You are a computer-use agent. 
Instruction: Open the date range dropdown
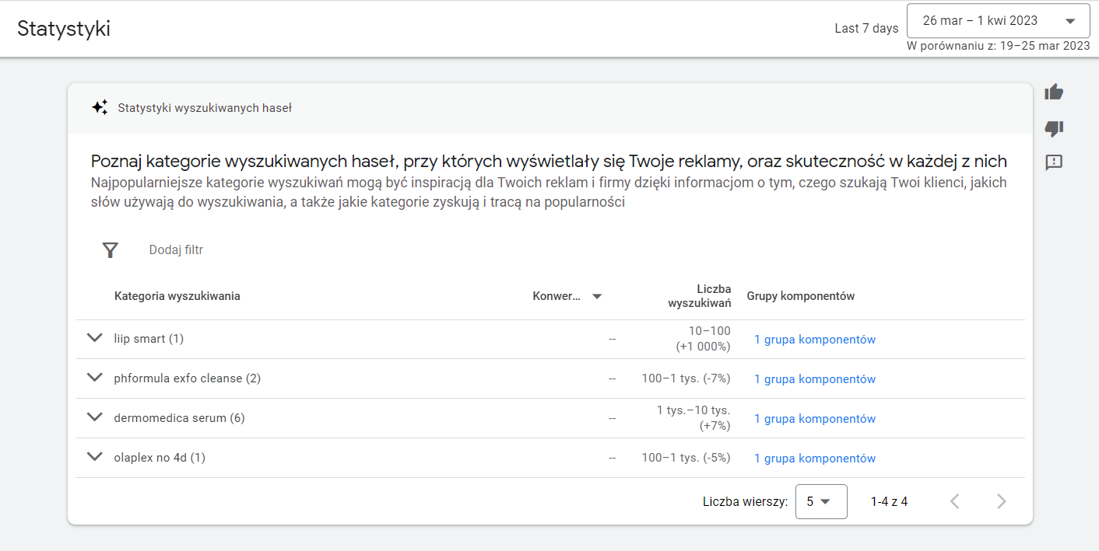click(x=999, y=21)
